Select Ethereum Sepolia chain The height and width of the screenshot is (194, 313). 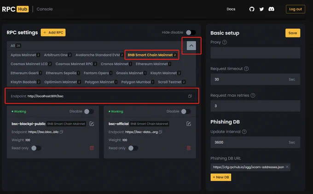coord(63,73)
